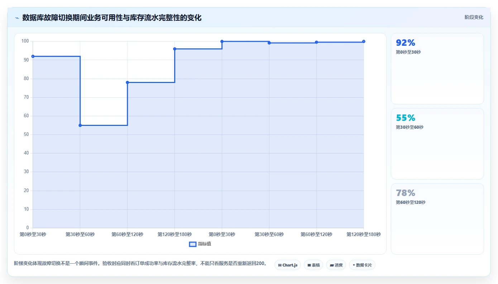Select the Chart.js tag
Screen dimensions: 498x284
click(288, 265)
